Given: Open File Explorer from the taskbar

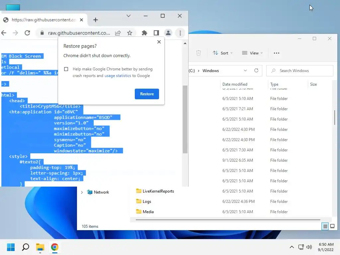Looking at the screenshot, I should [40, 247].
